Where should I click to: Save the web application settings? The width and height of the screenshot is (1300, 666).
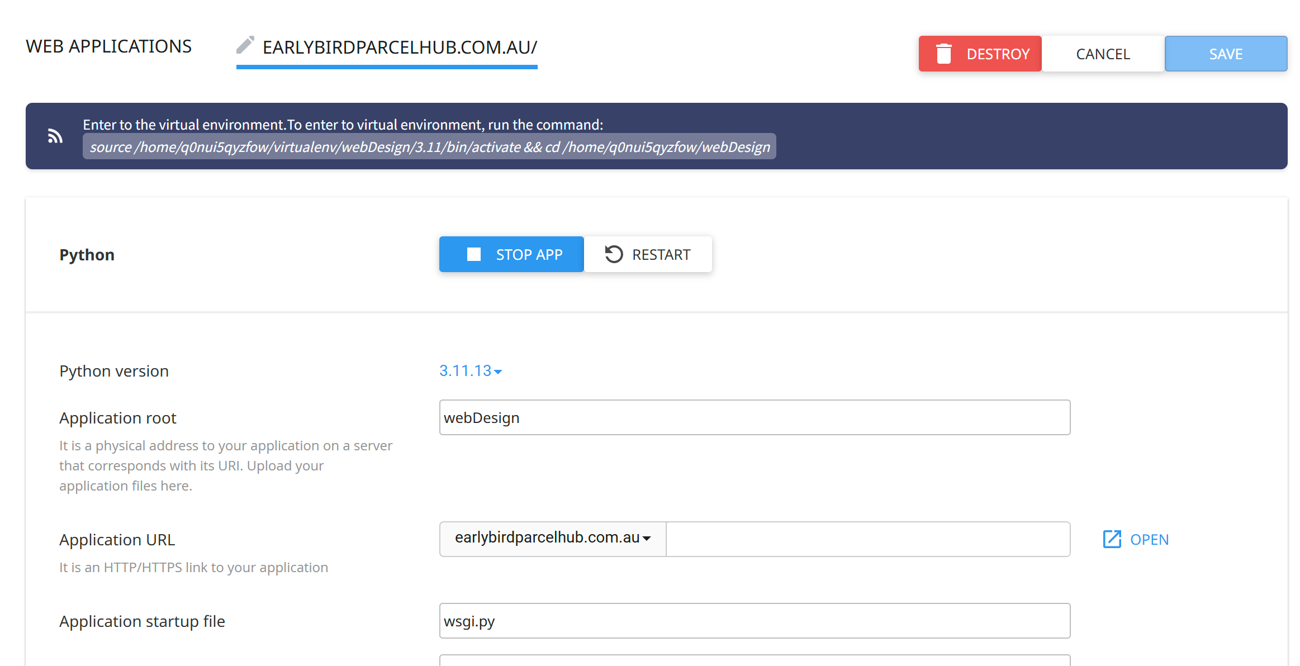[1226, 54]
